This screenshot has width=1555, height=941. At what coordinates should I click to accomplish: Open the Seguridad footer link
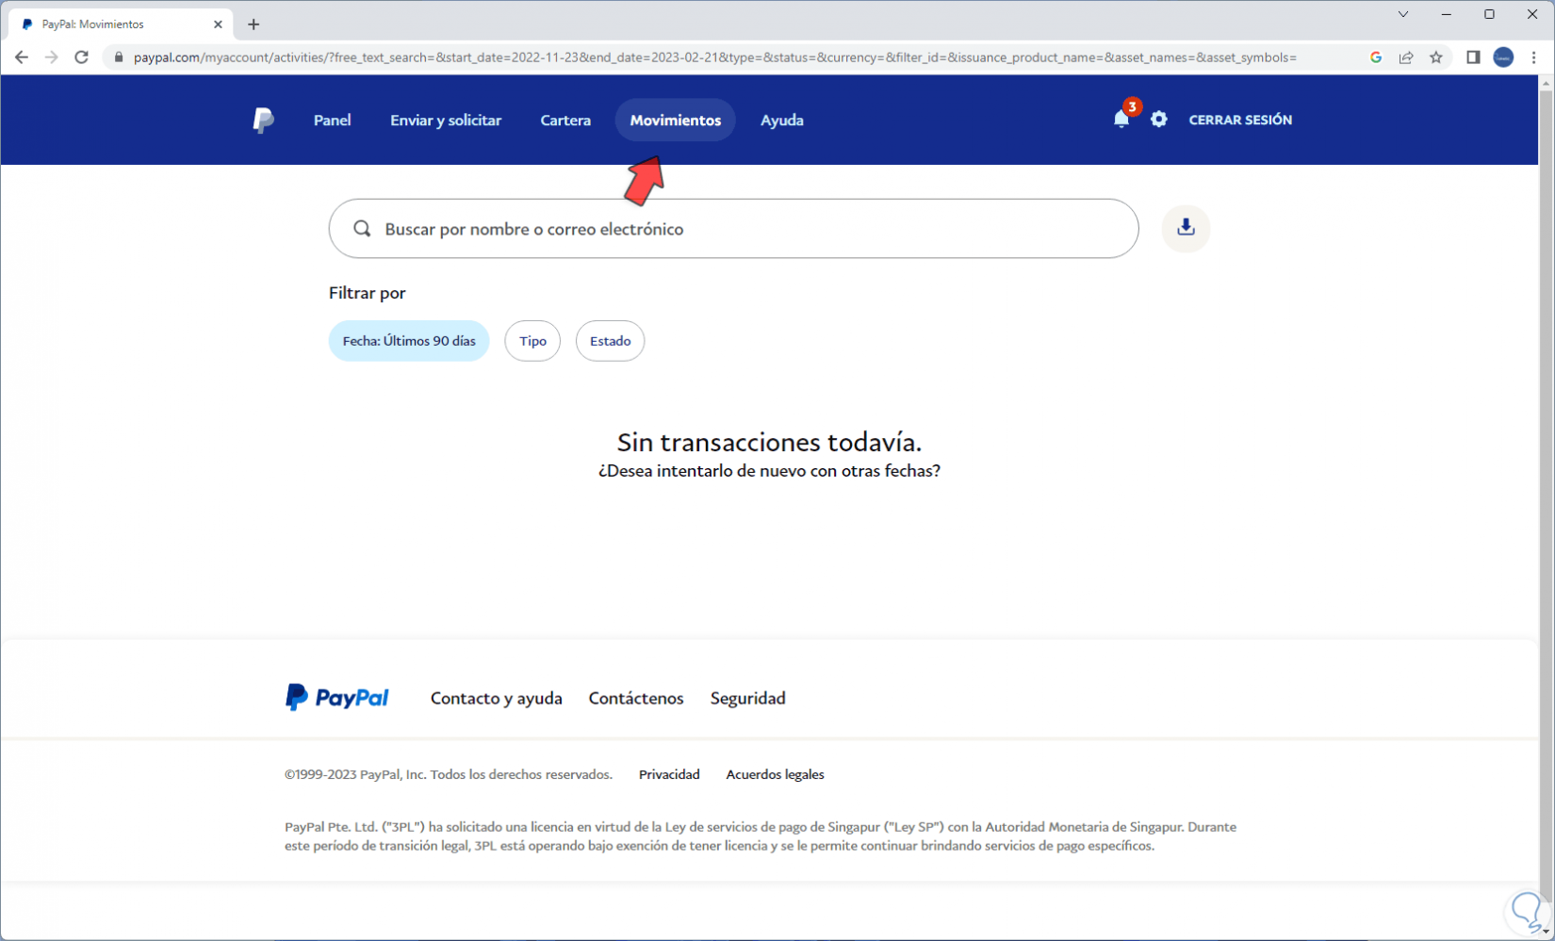pyautogui.click(x=748, y=698)
